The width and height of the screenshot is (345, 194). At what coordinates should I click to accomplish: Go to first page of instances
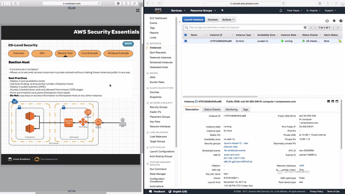pyautogui.click(x=311, y=27)
